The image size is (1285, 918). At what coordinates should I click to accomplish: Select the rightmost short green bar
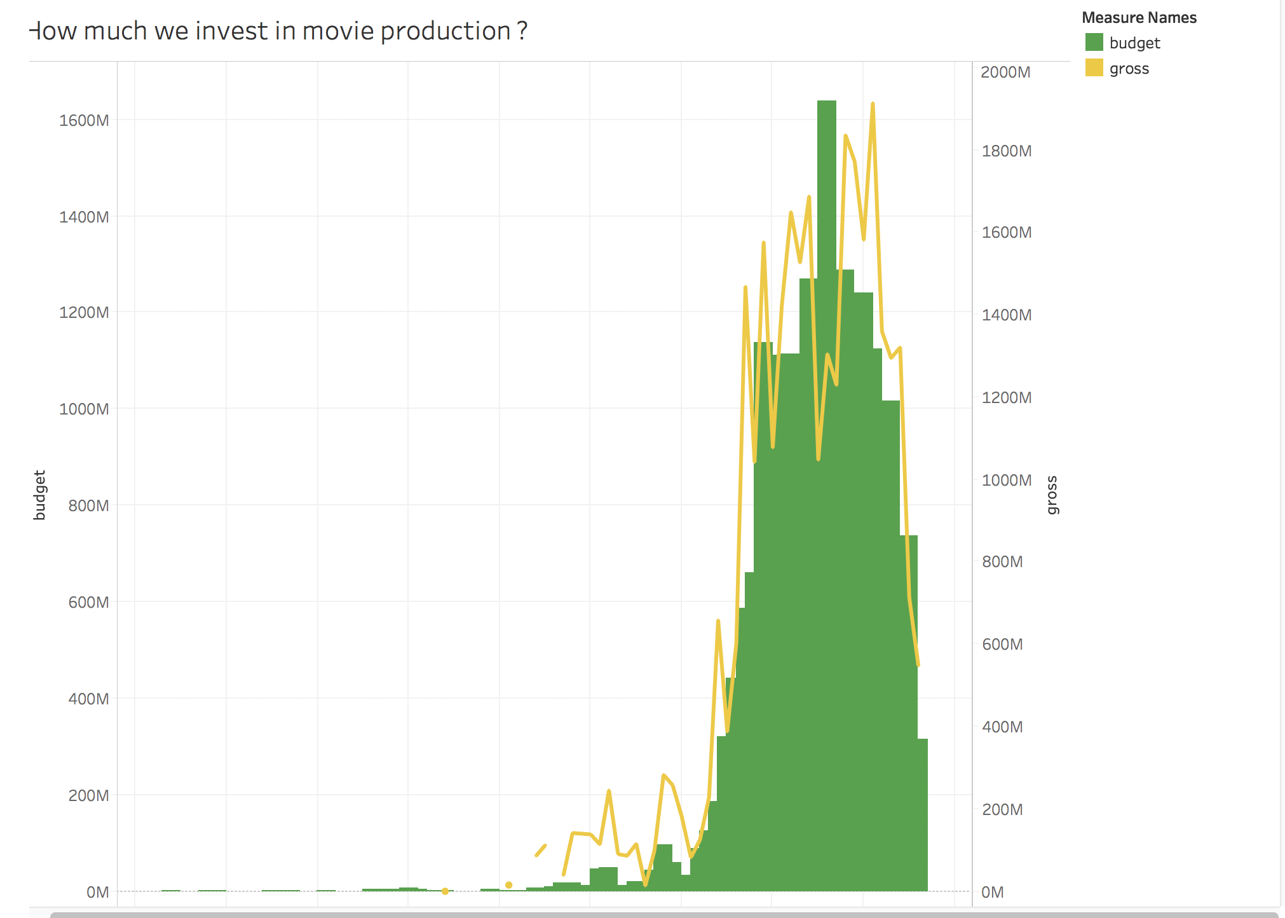point(923,814)
